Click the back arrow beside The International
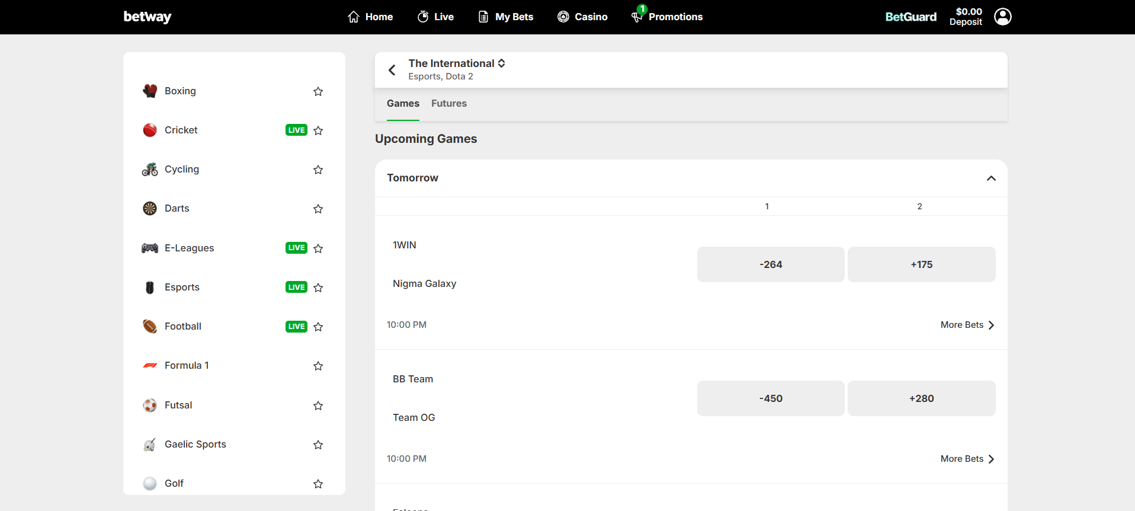Image resolution: width=1135 pixels, height=511 pixels. [x=392, y=70]
